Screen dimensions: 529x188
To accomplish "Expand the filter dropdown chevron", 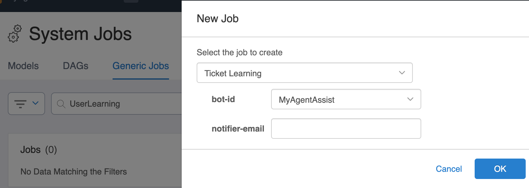I will pyautogui.click(x=35, y=103).
